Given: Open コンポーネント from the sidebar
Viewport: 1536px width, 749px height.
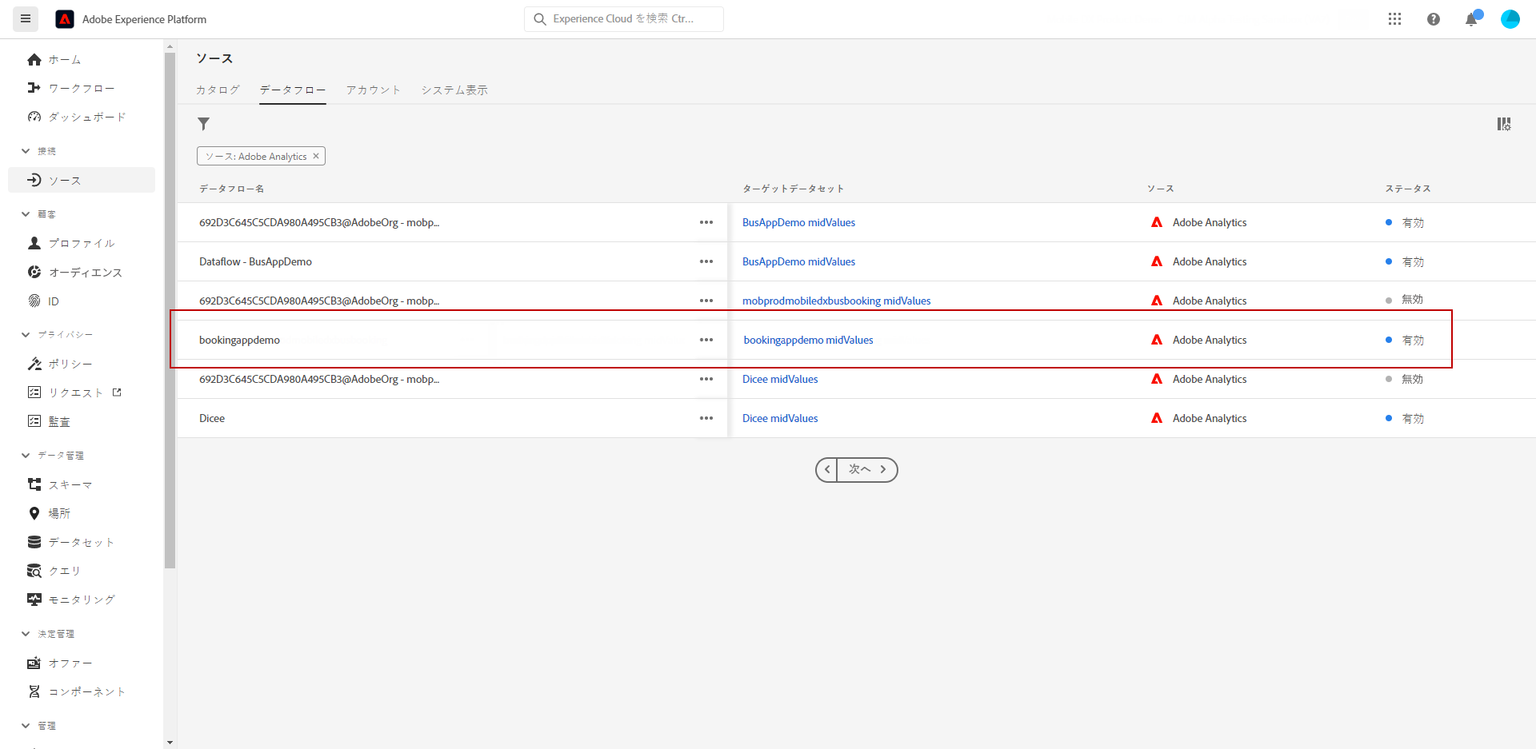Looking at the screenshot, I should [77, 691].
